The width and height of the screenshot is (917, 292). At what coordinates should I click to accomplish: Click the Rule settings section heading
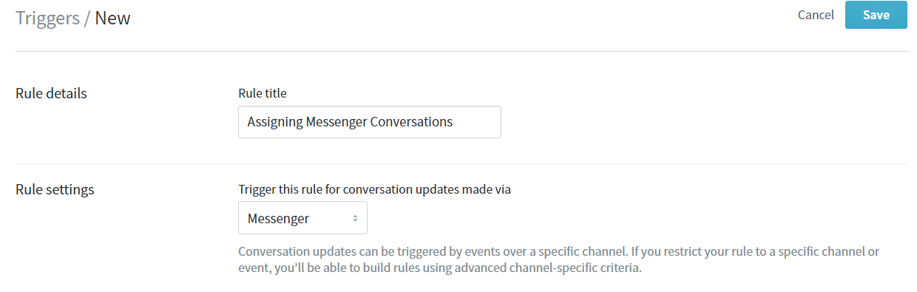tap(55, 189)
